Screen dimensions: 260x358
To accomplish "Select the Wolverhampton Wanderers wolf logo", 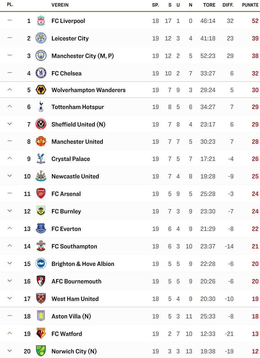I will (41, 90).
